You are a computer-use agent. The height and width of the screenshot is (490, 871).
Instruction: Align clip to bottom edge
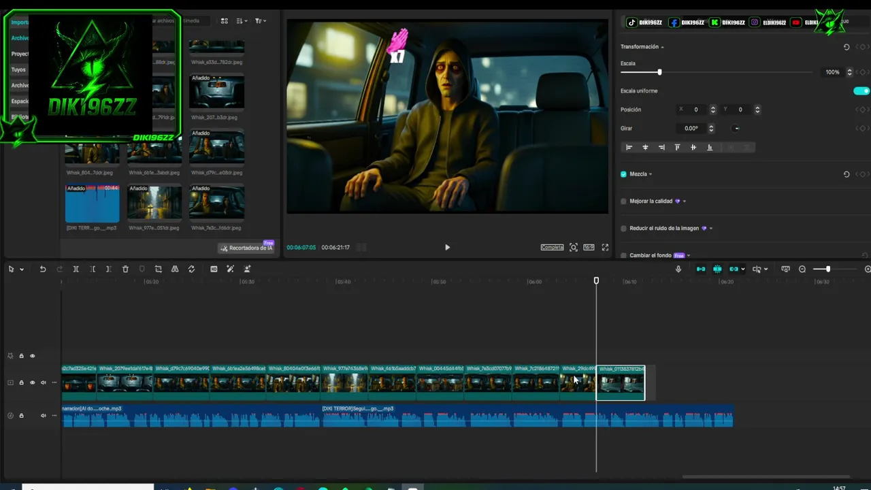(x=710, y=147)
